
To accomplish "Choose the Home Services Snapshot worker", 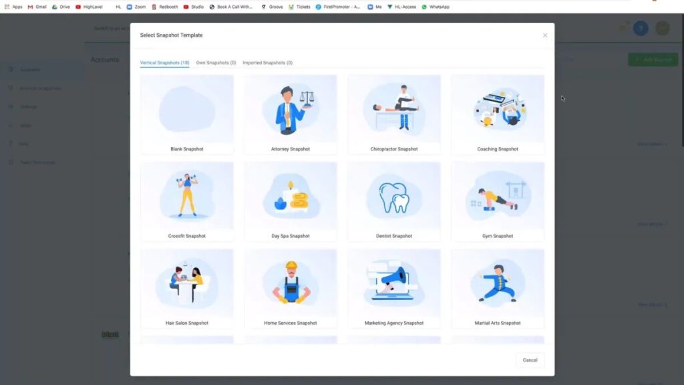I will coord(290,283).
